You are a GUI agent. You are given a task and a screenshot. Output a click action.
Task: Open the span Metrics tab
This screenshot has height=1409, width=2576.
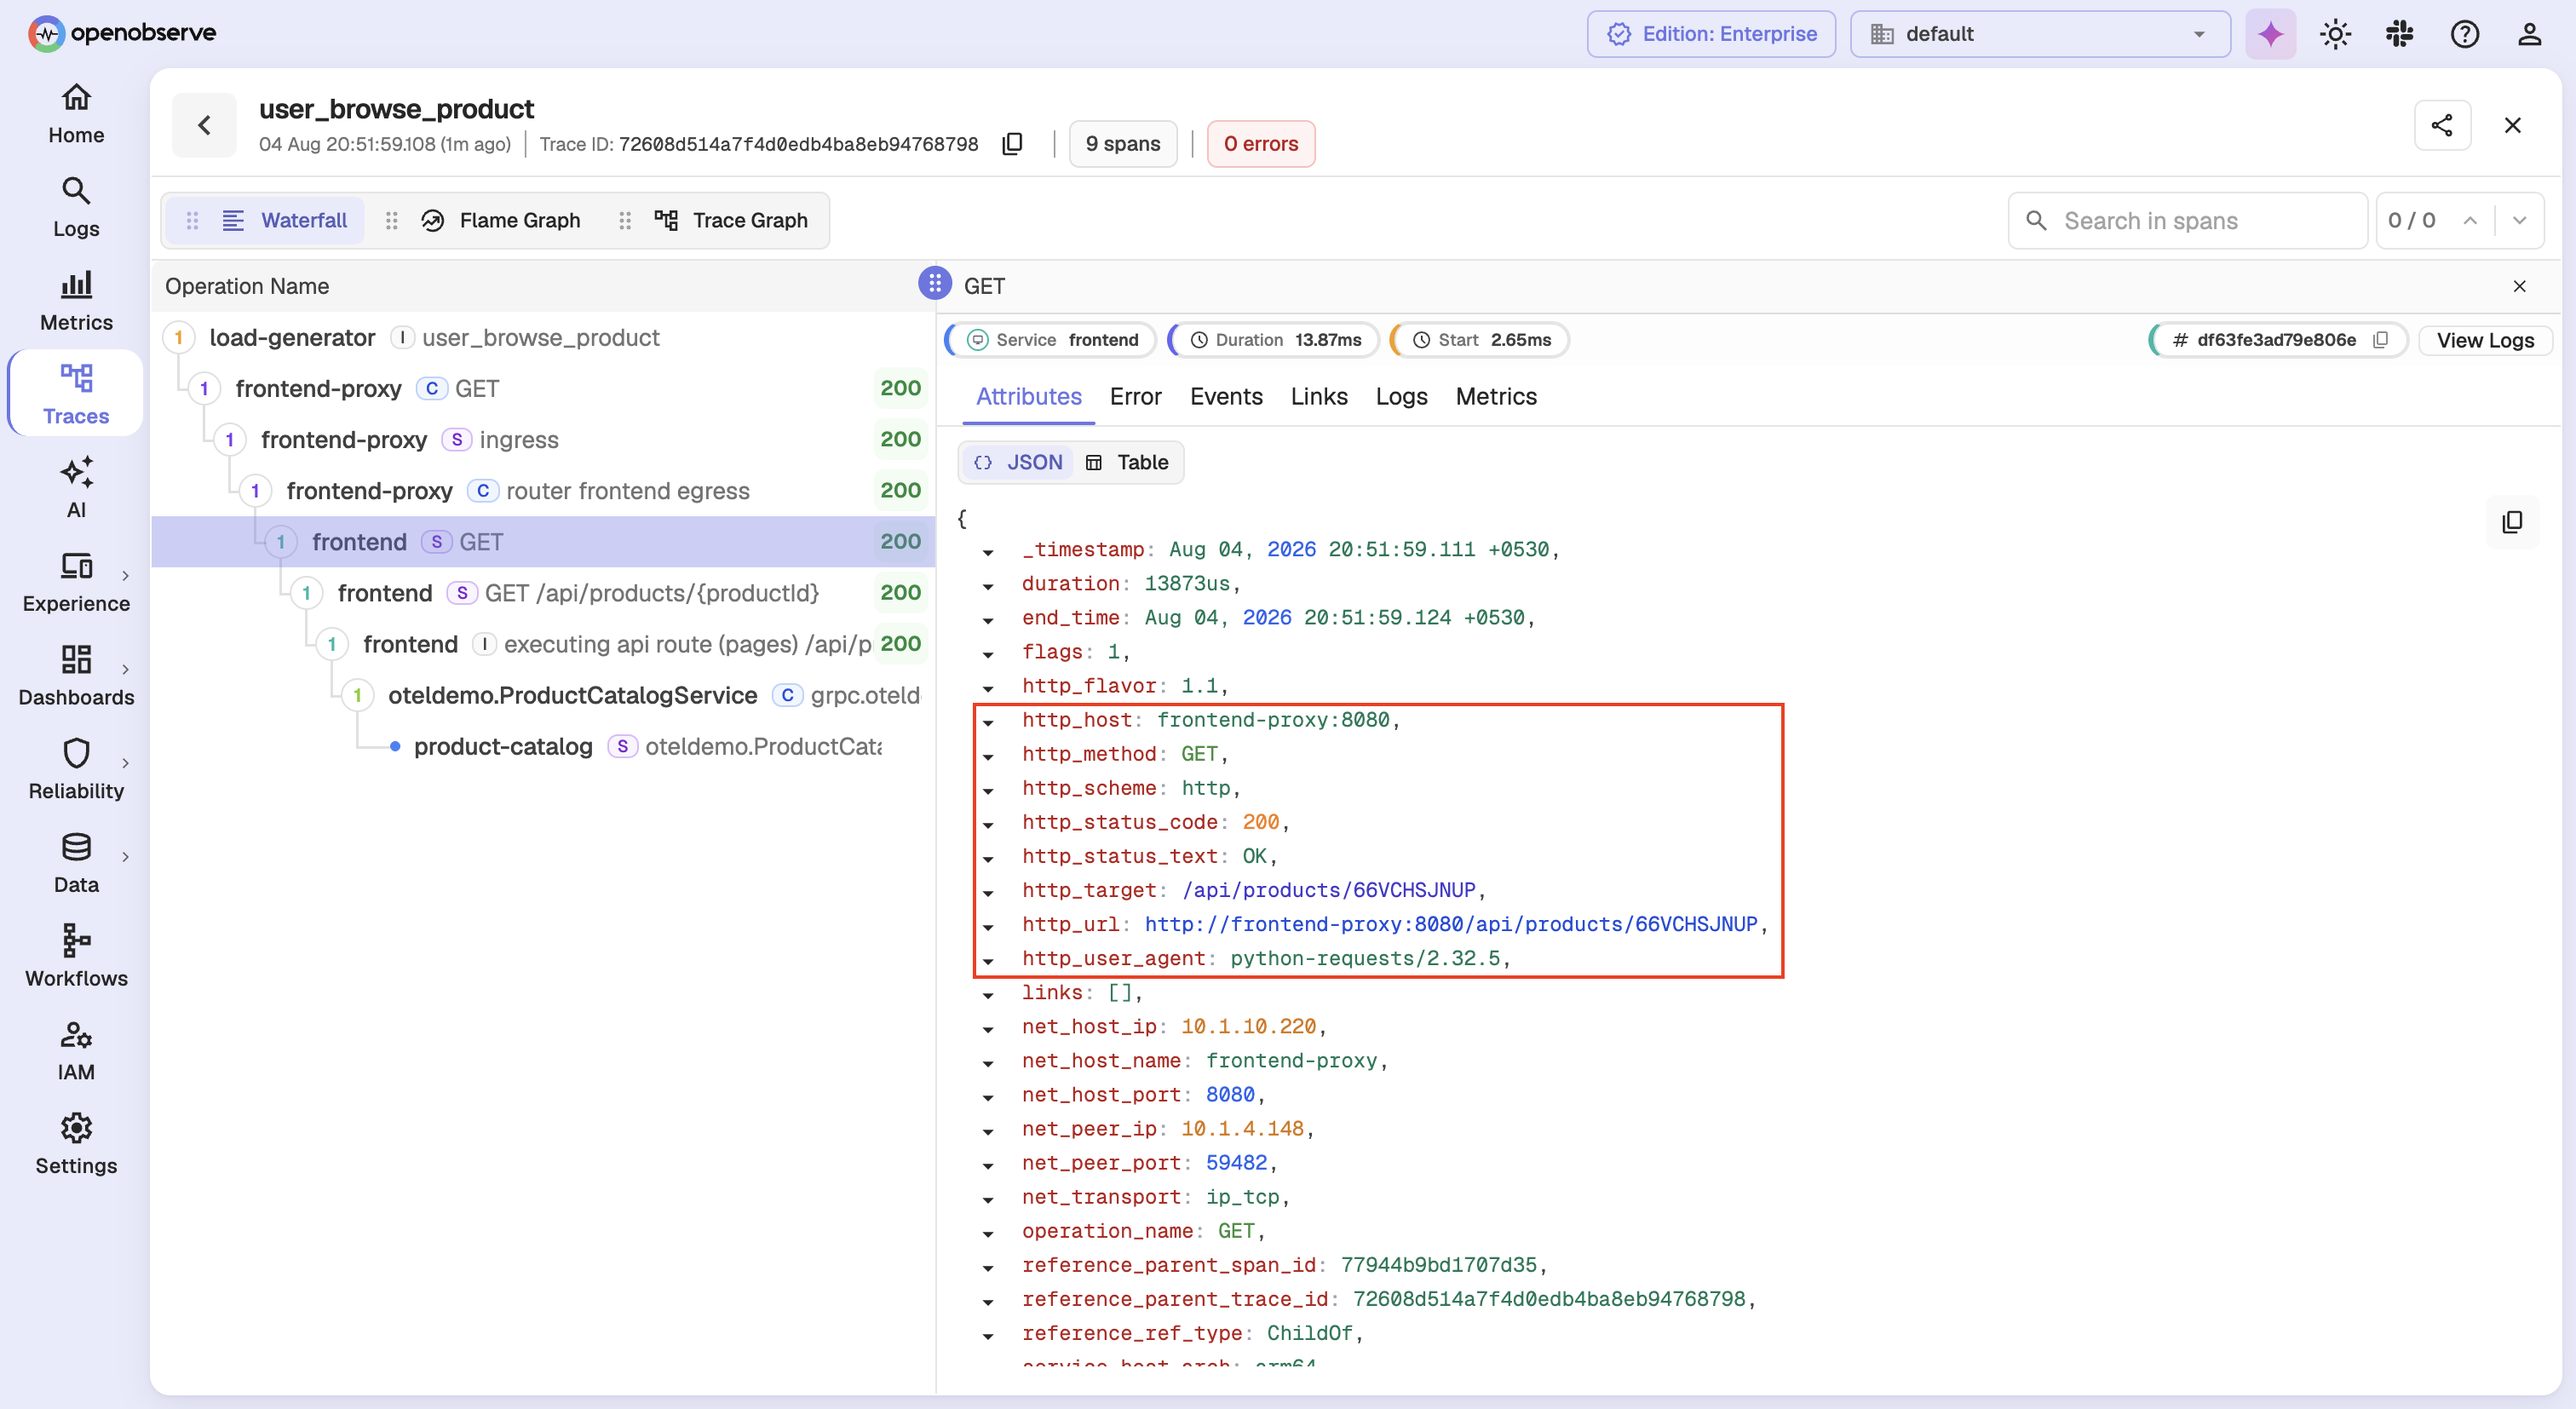pyautogui.click(x=1496, y=396)
